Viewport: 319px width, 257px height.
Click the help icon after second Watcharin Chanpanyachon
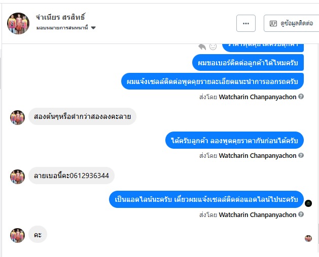pyautogui.click(x=301, y=155)
